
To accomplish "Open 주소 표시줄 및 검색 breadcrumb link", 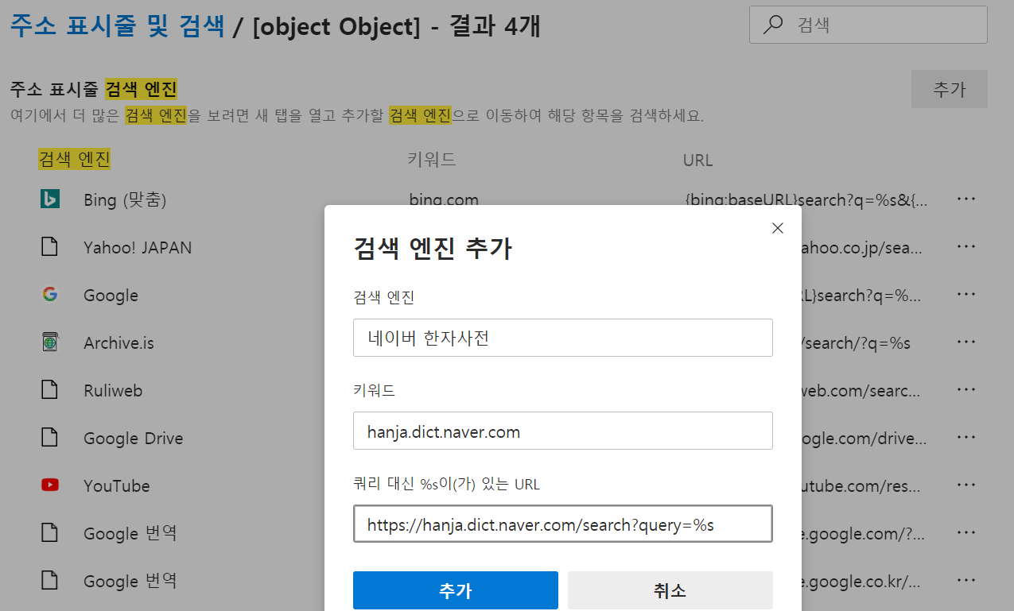I will 118,26.
